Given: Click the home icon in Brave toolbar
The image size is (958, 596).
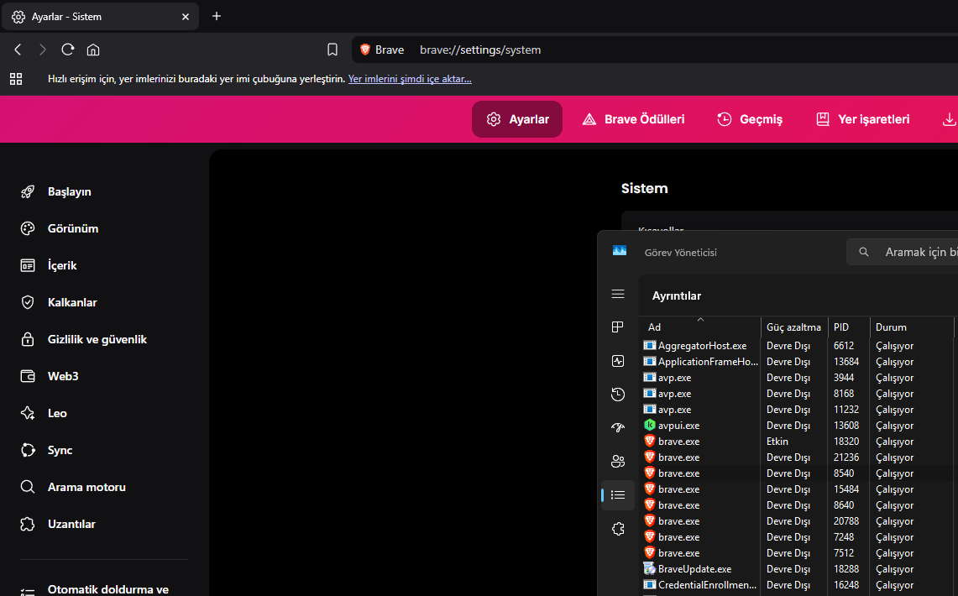Looking at the screenshot, I should pyautogui.click(x=93, y=50).
